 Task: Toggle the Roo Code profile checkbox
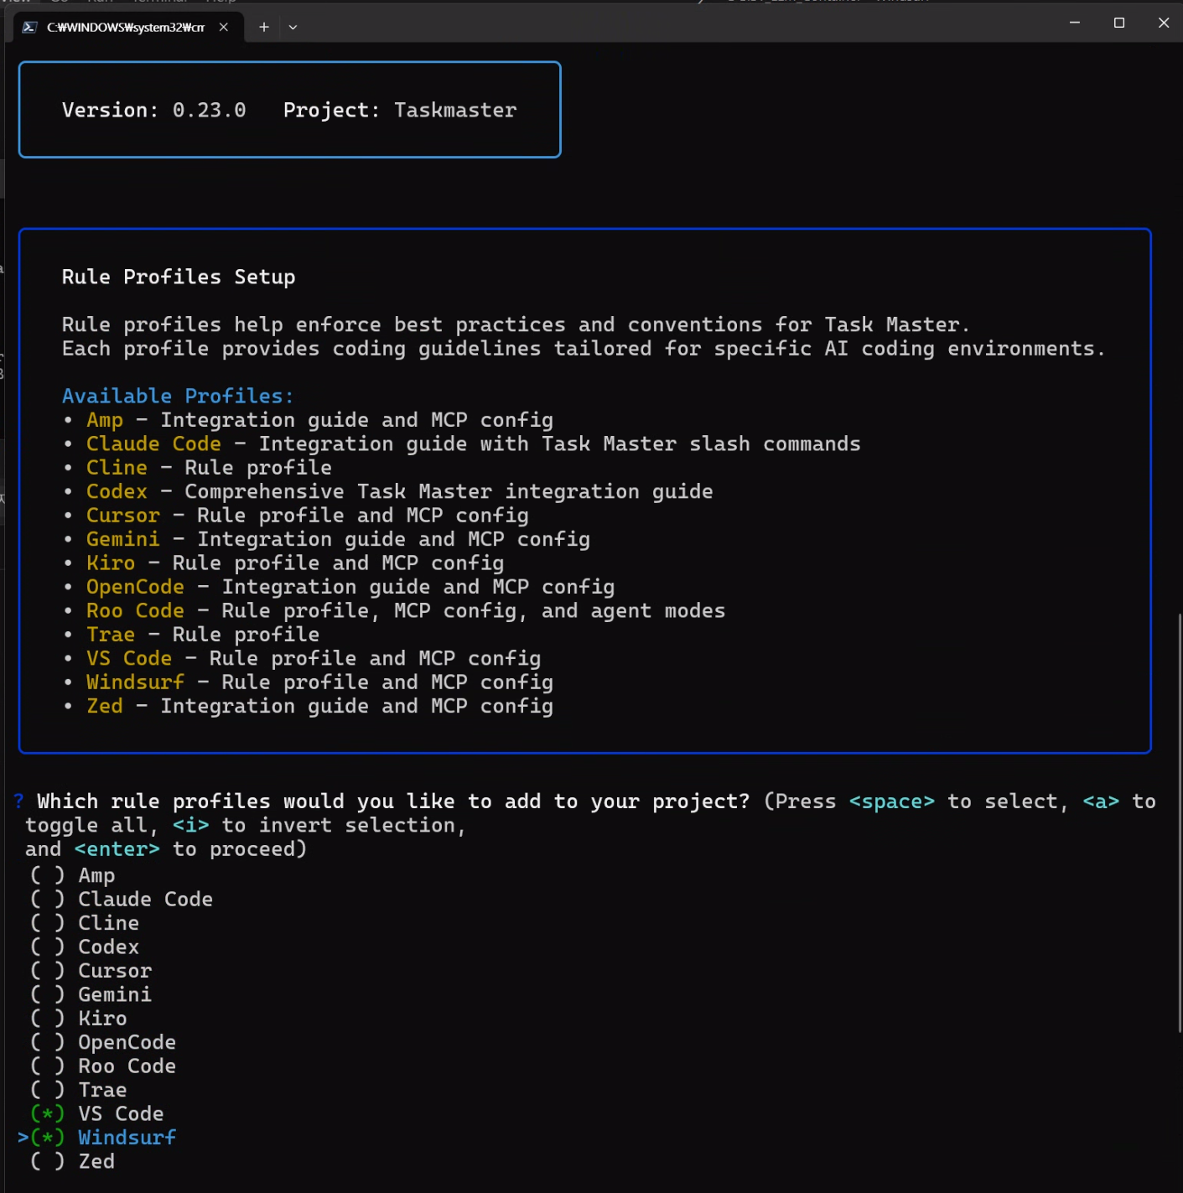[47, 1066]
